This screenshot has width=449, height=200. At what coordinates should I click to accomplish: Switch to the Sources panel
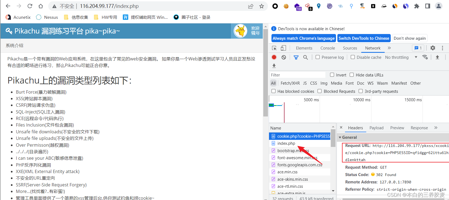coord(350,48)
